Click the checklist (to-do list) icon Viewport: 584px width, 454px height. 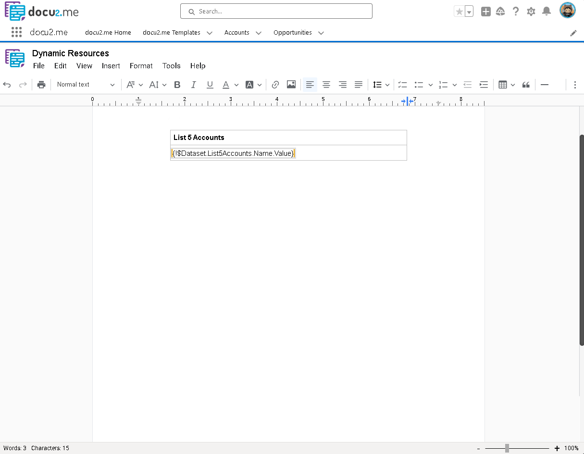(403, 85)
